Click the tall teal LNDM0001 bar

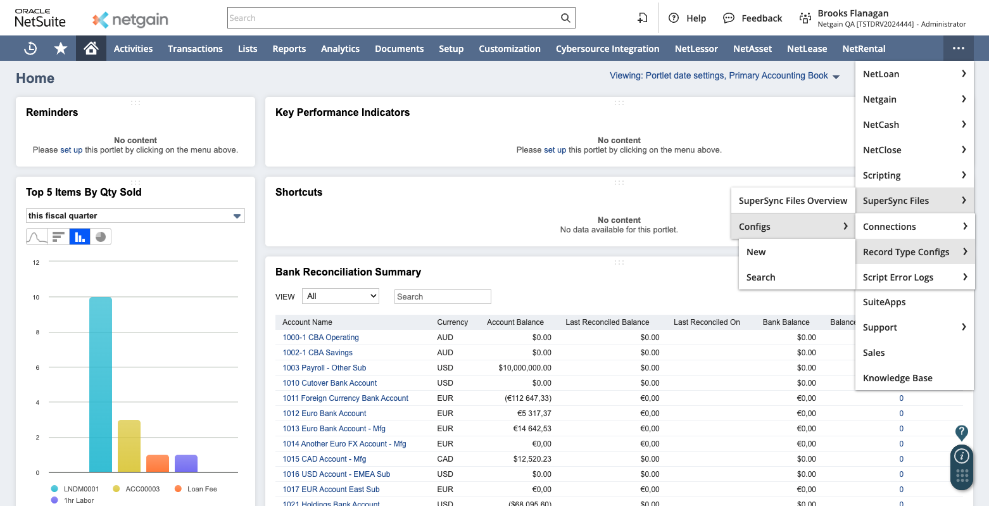(x=101, y=384)
